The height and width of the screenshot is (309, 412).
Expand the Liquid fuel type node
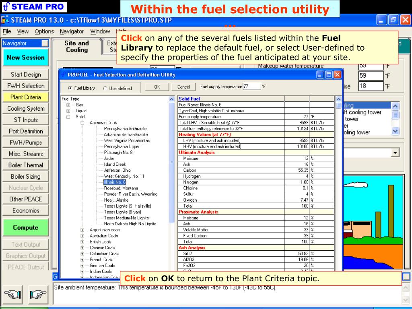(x=68, y=111)
